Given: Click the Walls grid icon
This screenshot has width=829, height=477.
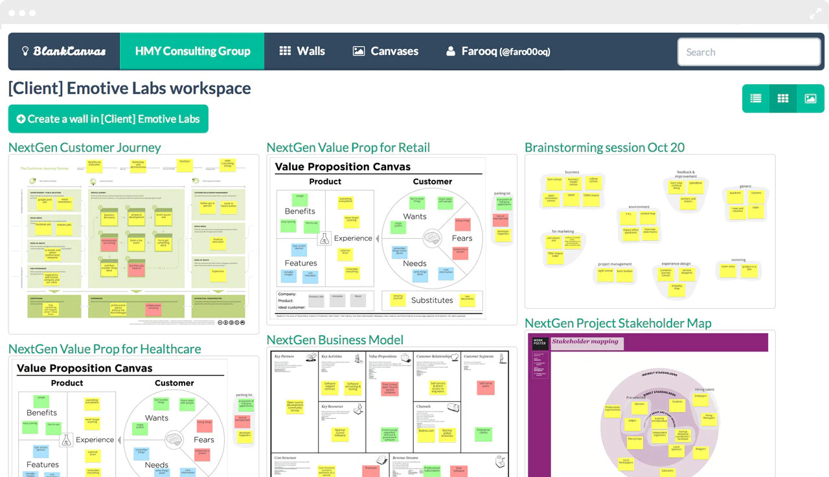Looking at the screenshot, I should point(285,51).
